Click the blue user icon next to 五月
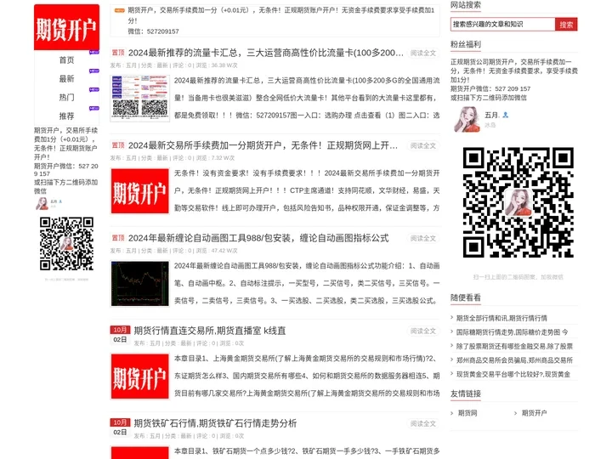This screenshot has height=459, width=612. pyautogui.click(x=506, y=115)
